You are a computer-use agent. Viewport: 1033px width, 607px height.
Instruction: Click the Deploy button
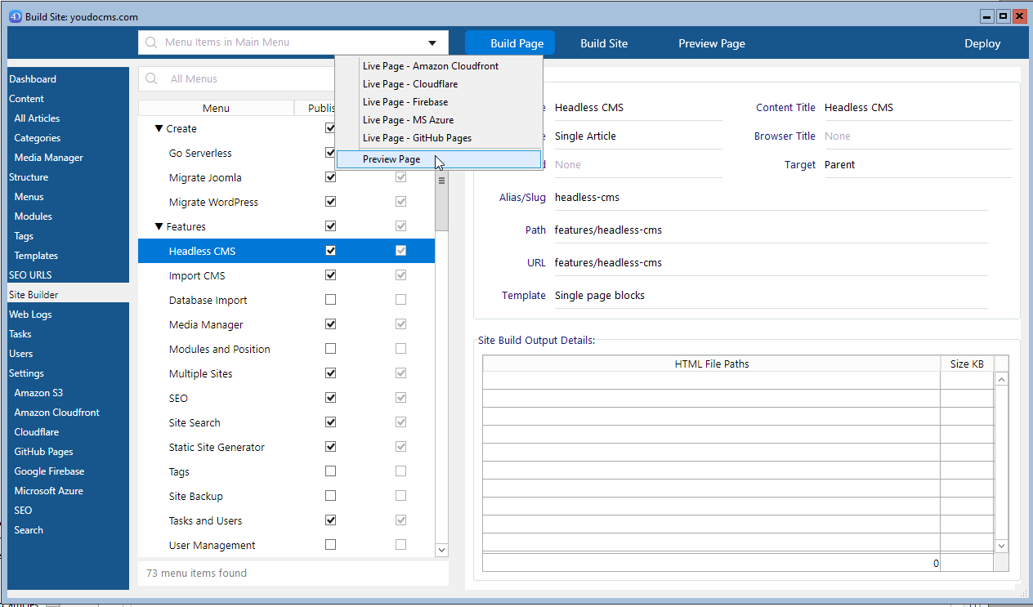[982, 43]
